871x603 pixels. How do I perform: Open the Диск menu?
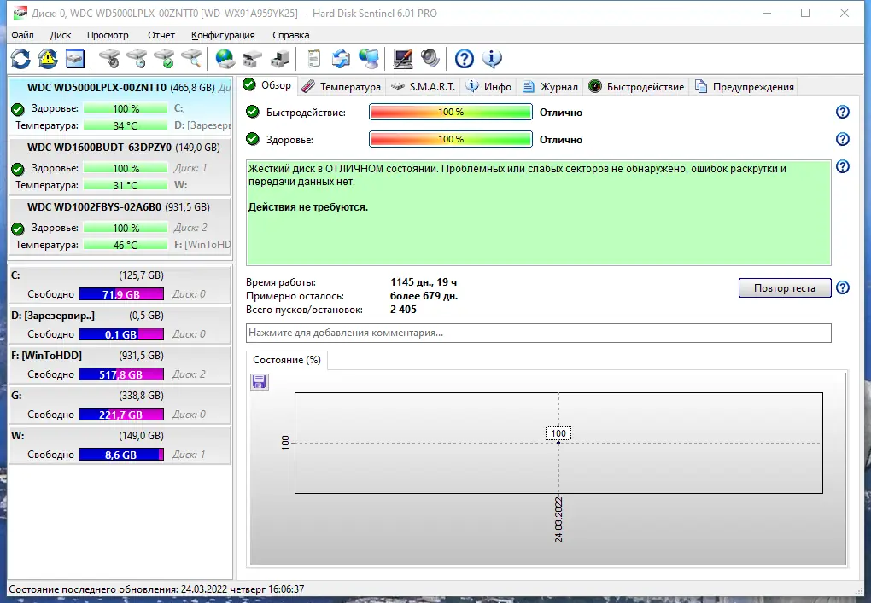click(x=61, y=35)
